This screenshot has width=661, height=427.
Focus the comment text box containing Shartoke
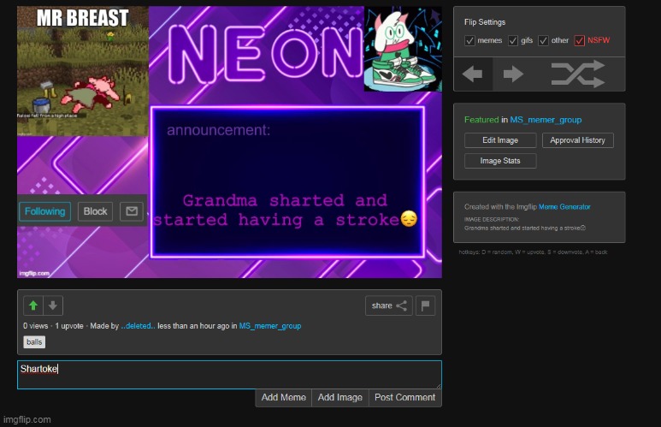point(229,375)
